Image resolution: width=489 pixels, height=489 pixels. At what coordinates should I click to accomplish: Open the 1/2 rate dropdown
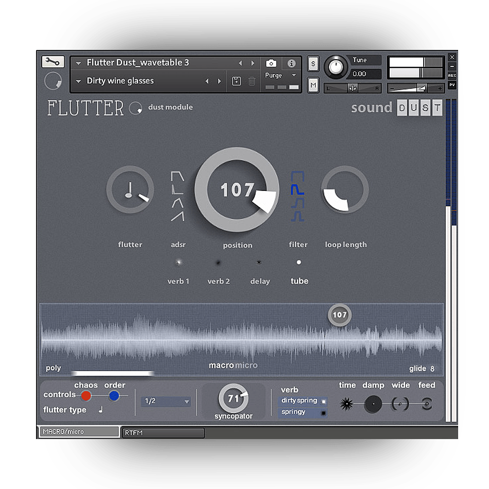[166, 401]
